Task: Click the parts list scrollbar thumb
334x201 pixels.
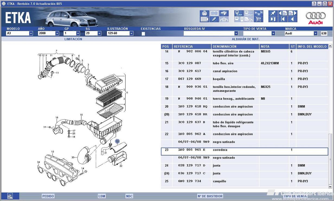Action: click(x=330, y=159)
